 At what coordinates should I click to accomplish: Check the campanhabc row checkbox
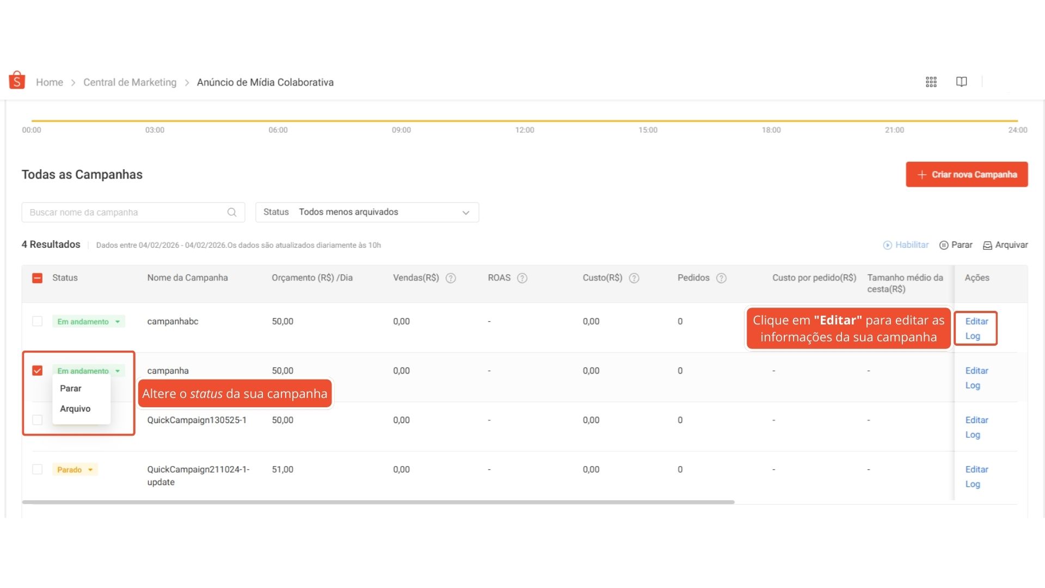(37, 321)
